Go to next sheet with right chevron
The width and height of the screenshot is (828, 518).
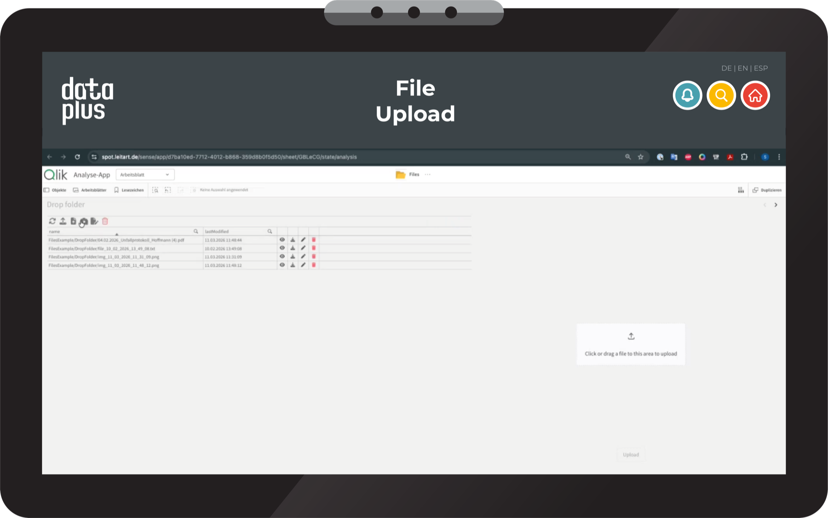pyautogui.click(x=776, y=205)
